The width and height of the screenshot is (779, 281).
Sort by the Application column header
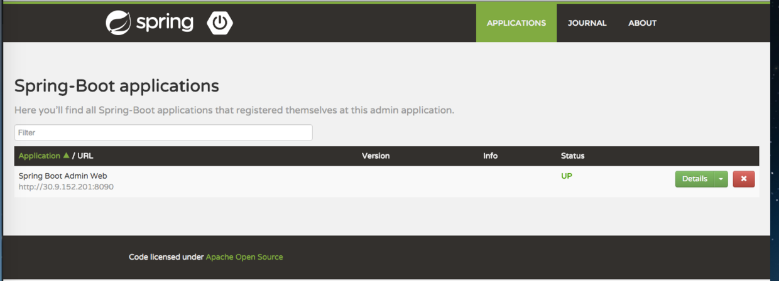pos(39,156)
